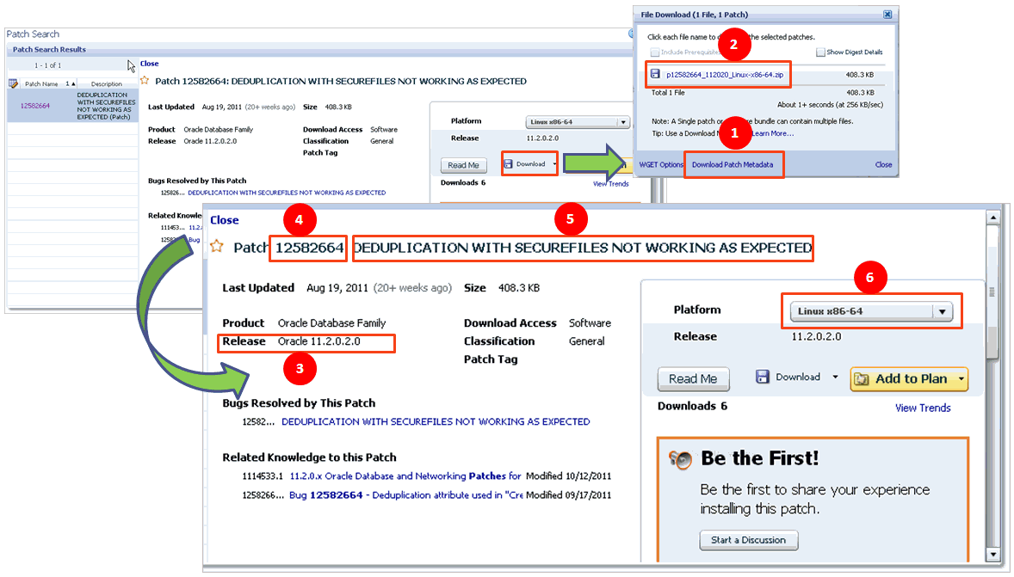The width and height of the screenshot is (1014, 577).
Task: Click the Read Me button in the enlarged view
Action: point(693,378)
